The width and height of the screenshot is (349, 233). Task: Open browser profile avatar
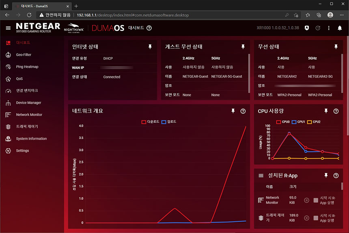click(330, 15)
